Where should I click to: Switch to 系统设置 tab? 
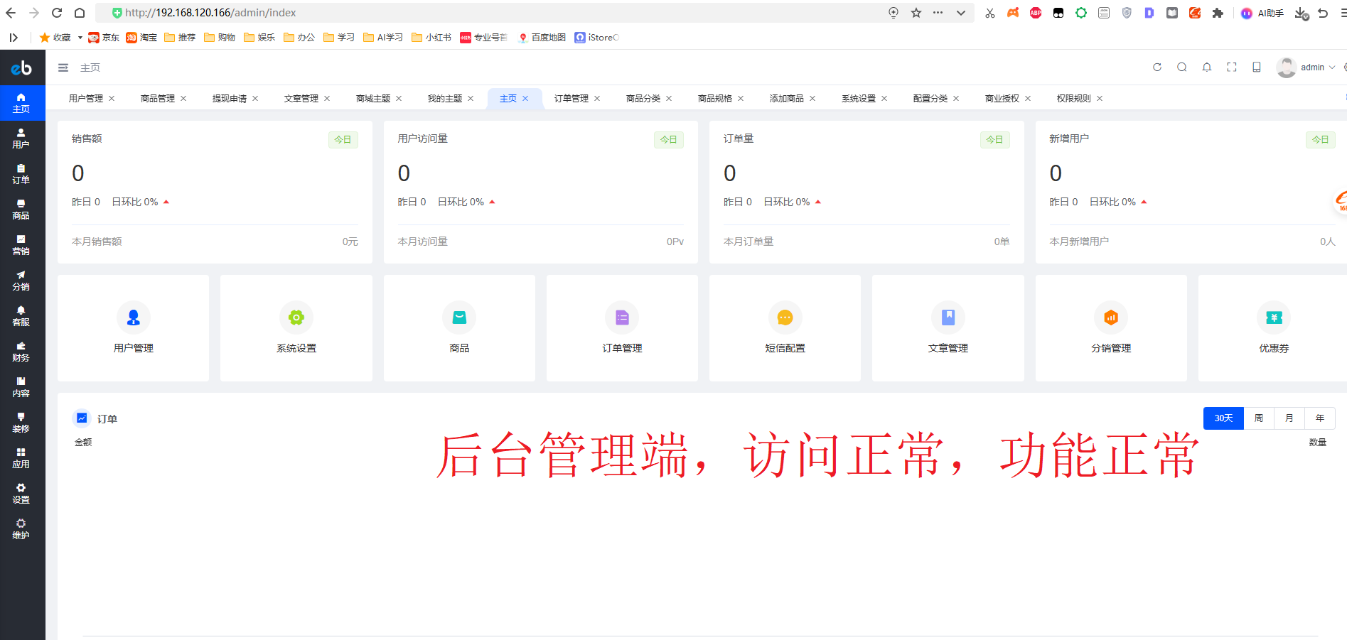[859, 99]
